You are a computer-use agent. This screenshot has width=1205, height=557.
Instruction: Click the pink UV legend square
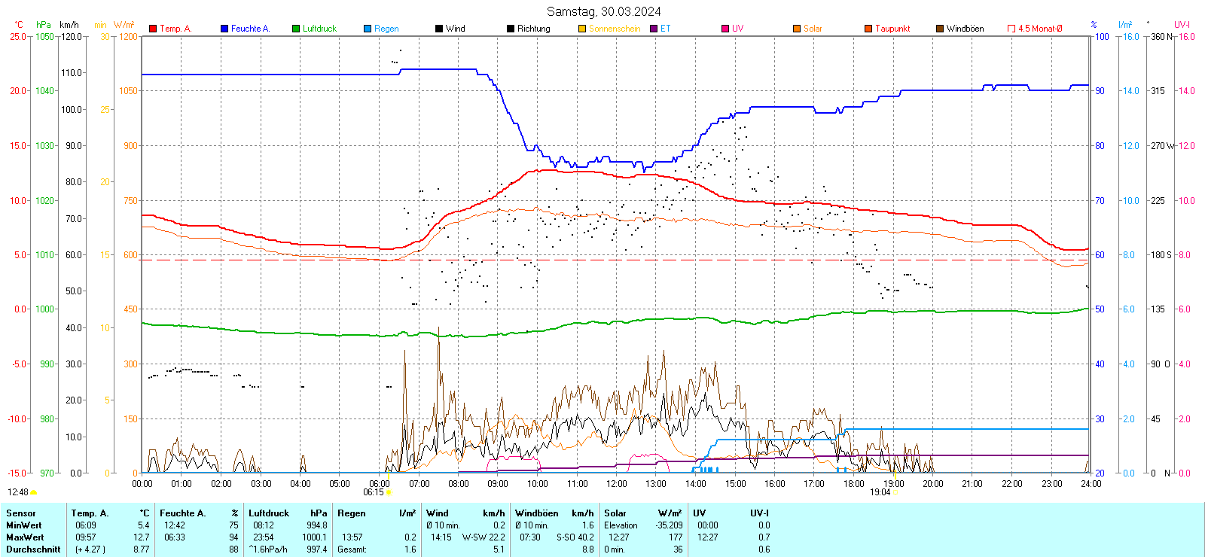coord(725,29)
